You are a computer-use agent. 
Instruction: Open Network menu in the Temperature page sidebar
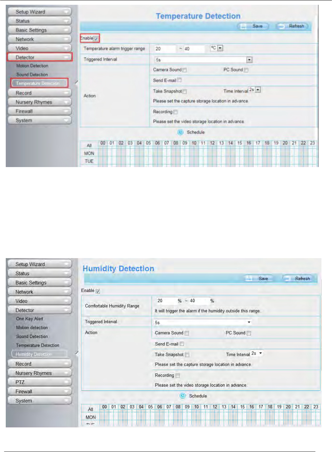[39, 39]
